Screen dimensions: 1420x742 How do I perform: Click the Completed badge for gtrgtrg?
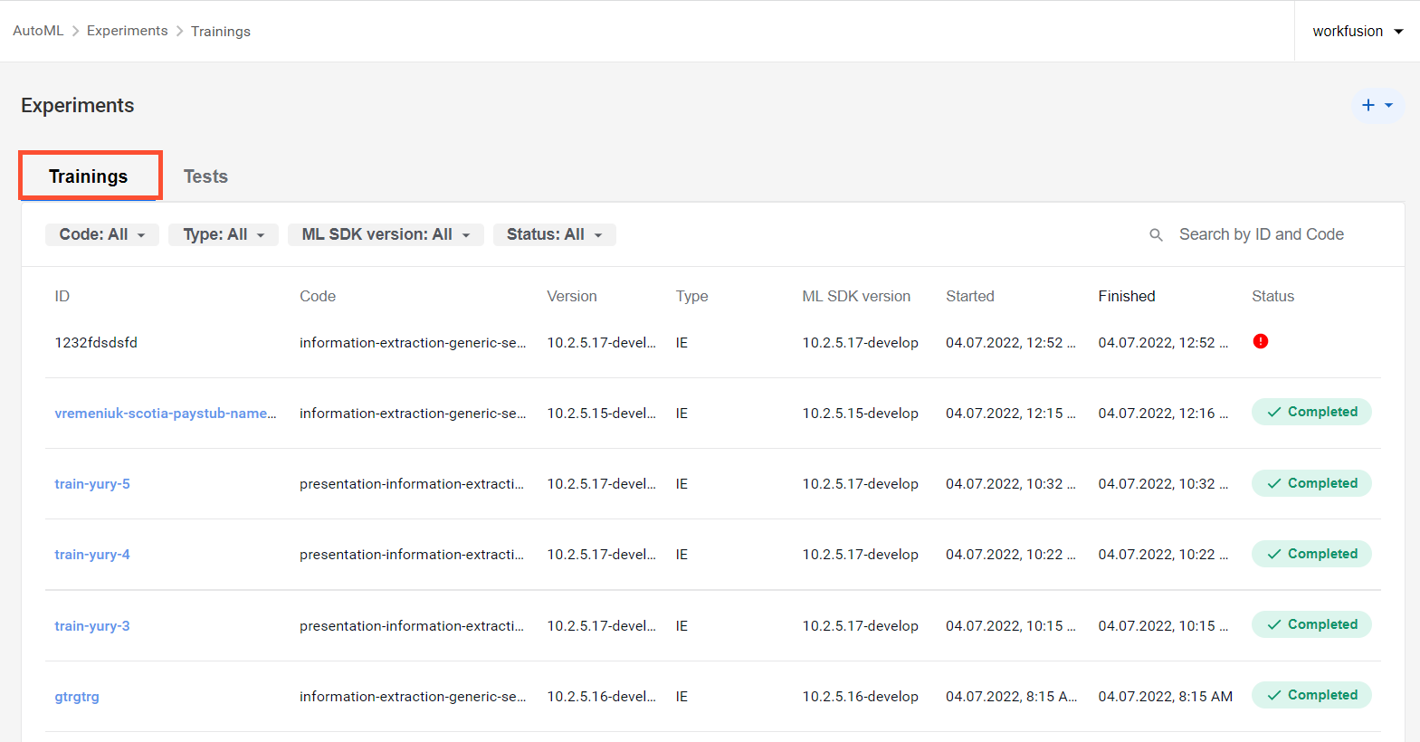[1311, 695]
